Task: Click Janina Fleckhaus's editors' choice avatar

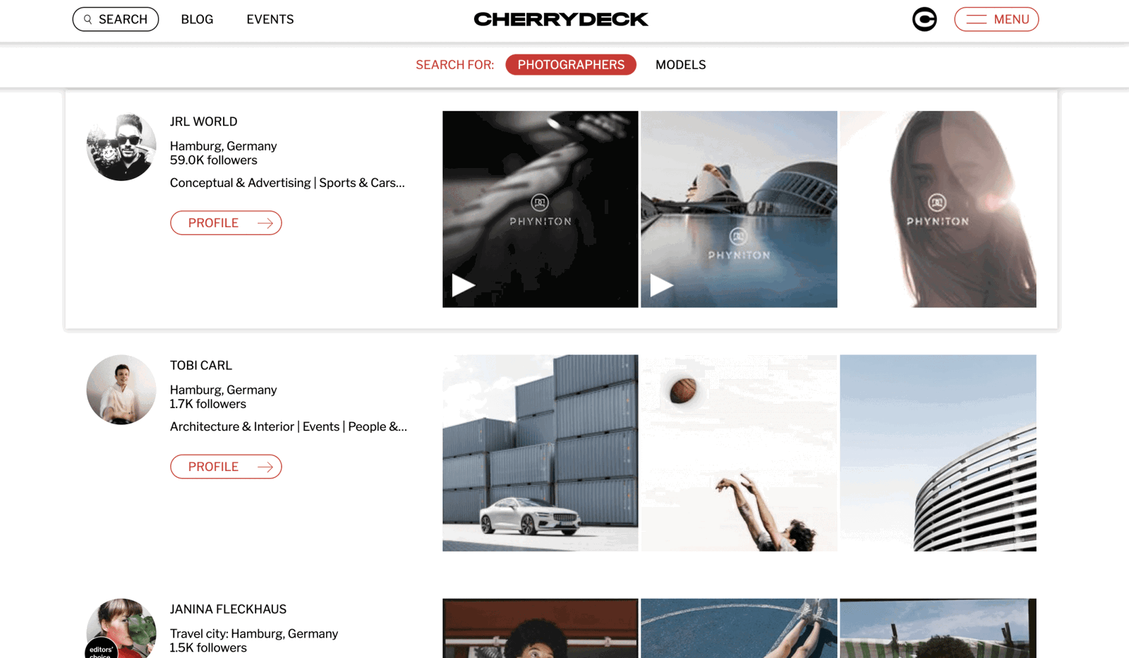Action: [121, 628]
